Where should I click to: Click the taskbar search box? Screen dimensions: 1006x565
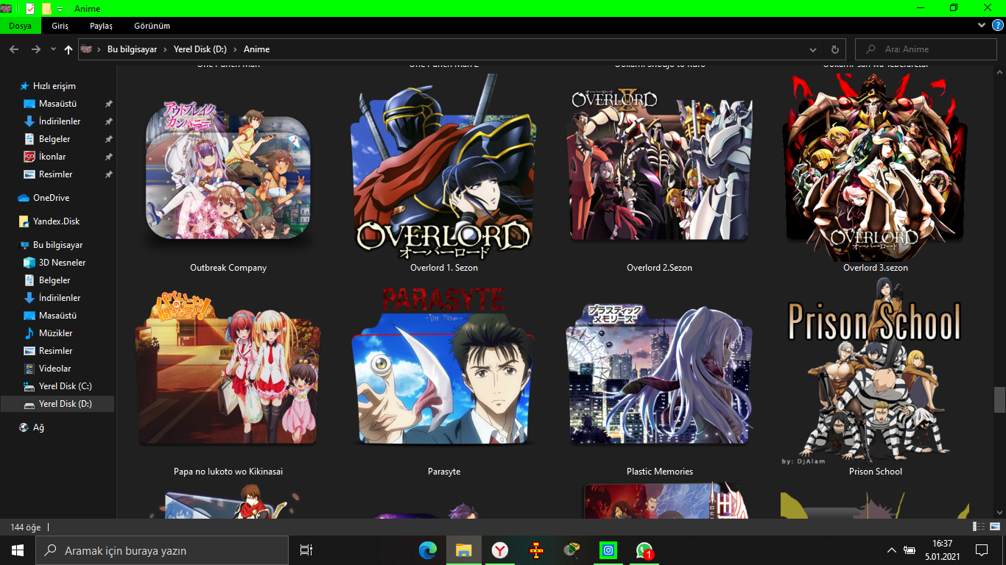[x=162, y=550]
